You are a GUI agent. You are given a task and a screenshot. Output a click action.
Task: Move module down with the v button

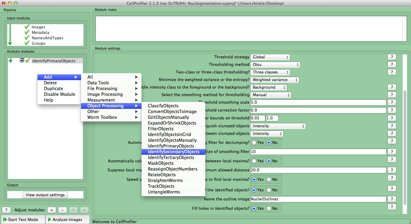[x=84, y=210]
